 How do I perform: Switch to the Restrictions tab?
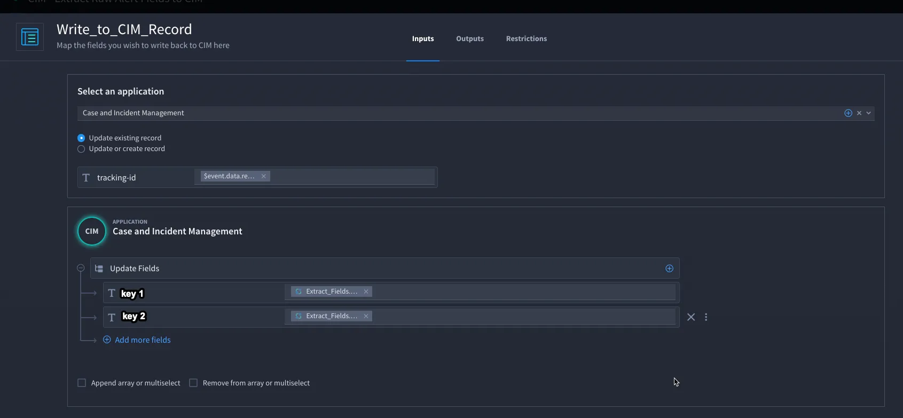pyautogui.click(x=527, y=38)
